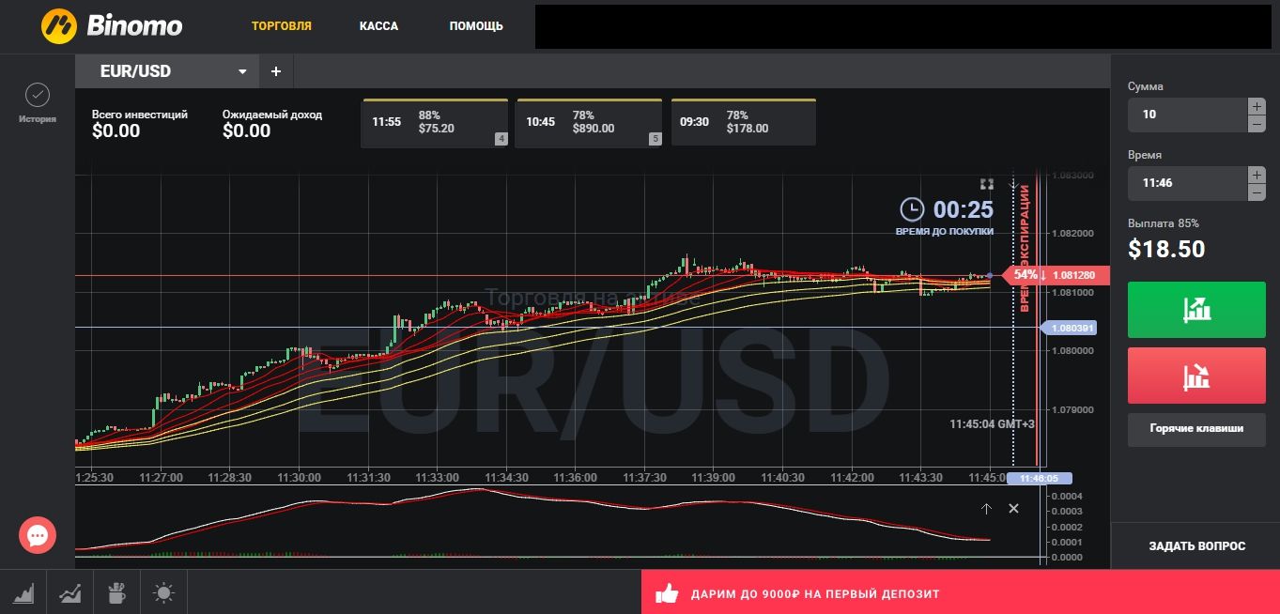Select the area chart type icon
1280x614 pixels.
24,592
